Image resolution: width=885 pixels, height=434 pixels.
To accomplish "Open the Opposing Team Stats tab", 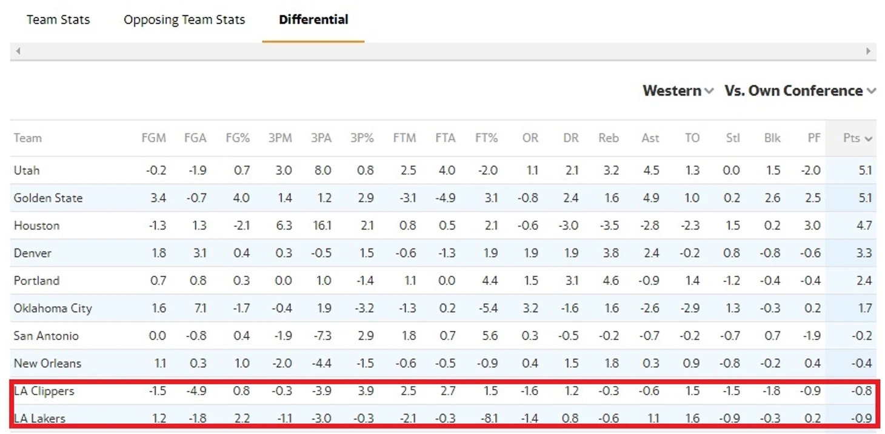I will (184, 19).
